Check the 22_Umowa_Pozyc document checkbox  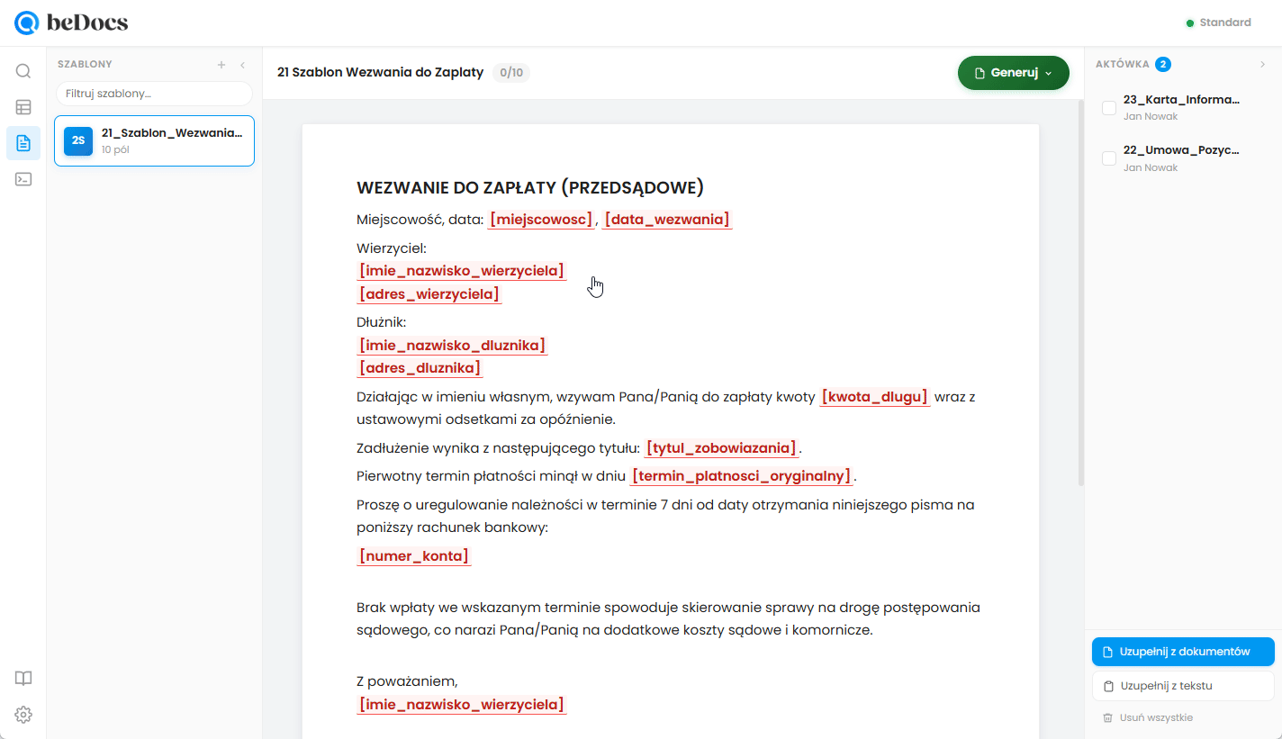(1109, 158)
